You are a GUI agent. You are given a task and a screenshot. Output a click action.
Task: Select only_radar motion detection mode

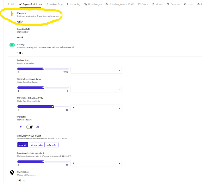click(52, 145)
